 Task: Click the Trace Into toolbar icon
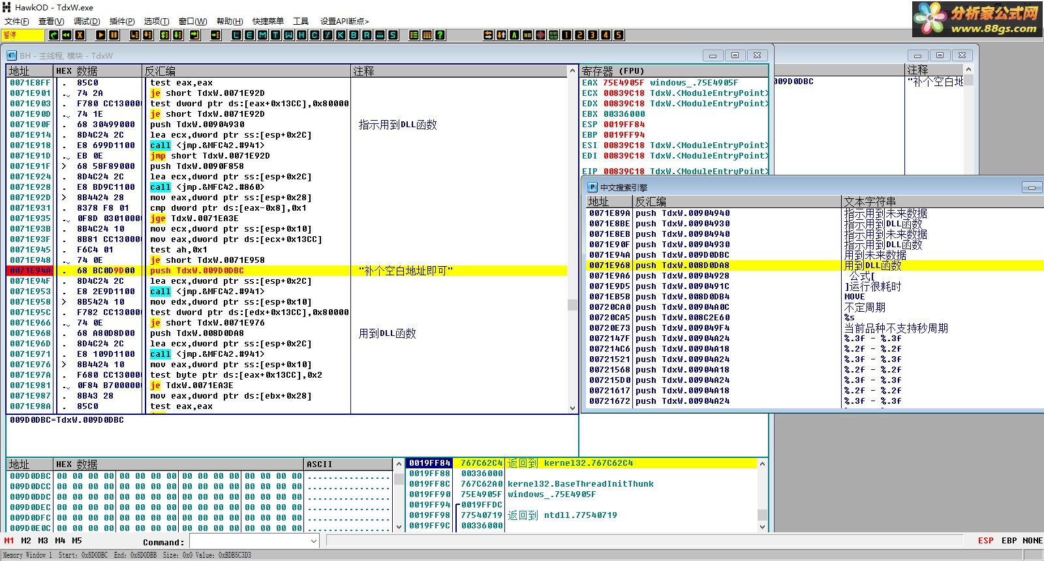165,35
